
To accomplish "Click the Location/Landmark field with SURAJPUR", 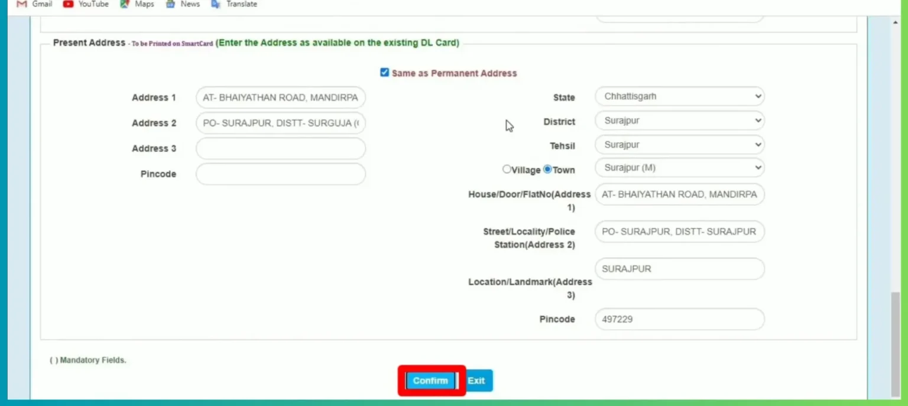I will tap(679, 269).
